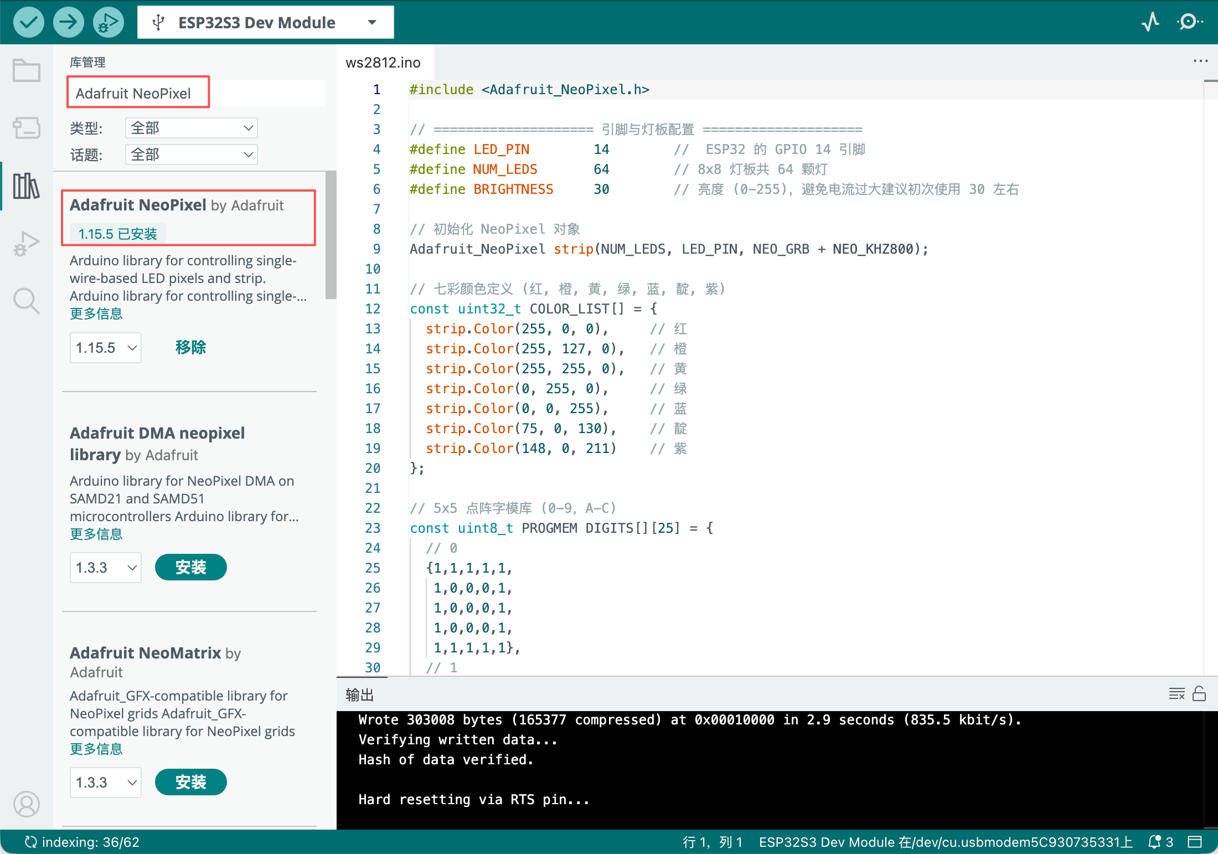
Task: Toggle the Library Manager sidebar icon
Action: tap(27, 186)
